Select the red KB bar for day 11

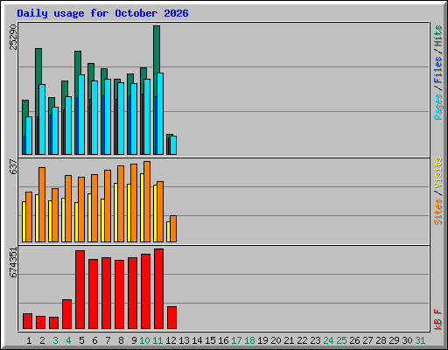click(158, 289)
